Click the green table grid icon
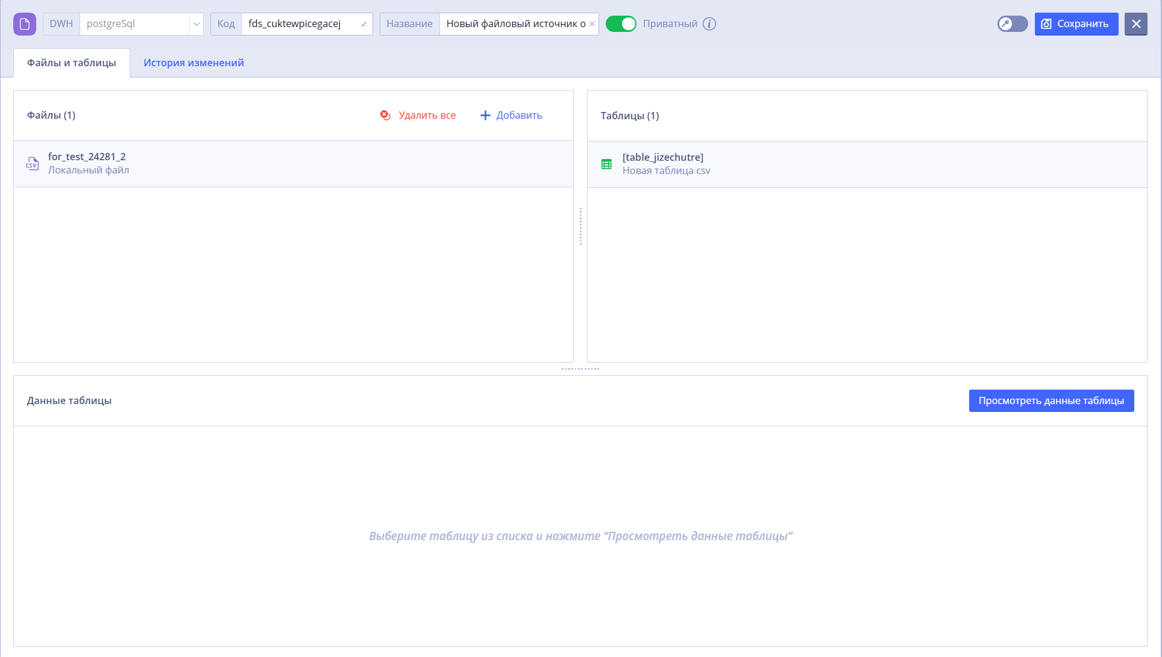Screen dimensions: 1162x657 pyautogui.click(x=607, y=164)
